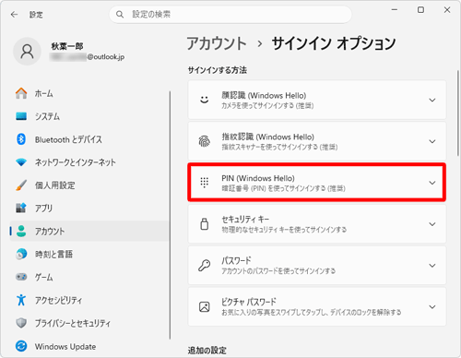The image size is (461, 358).
Task: Click the アクセシビリティ figure icon
Action: 21,300
